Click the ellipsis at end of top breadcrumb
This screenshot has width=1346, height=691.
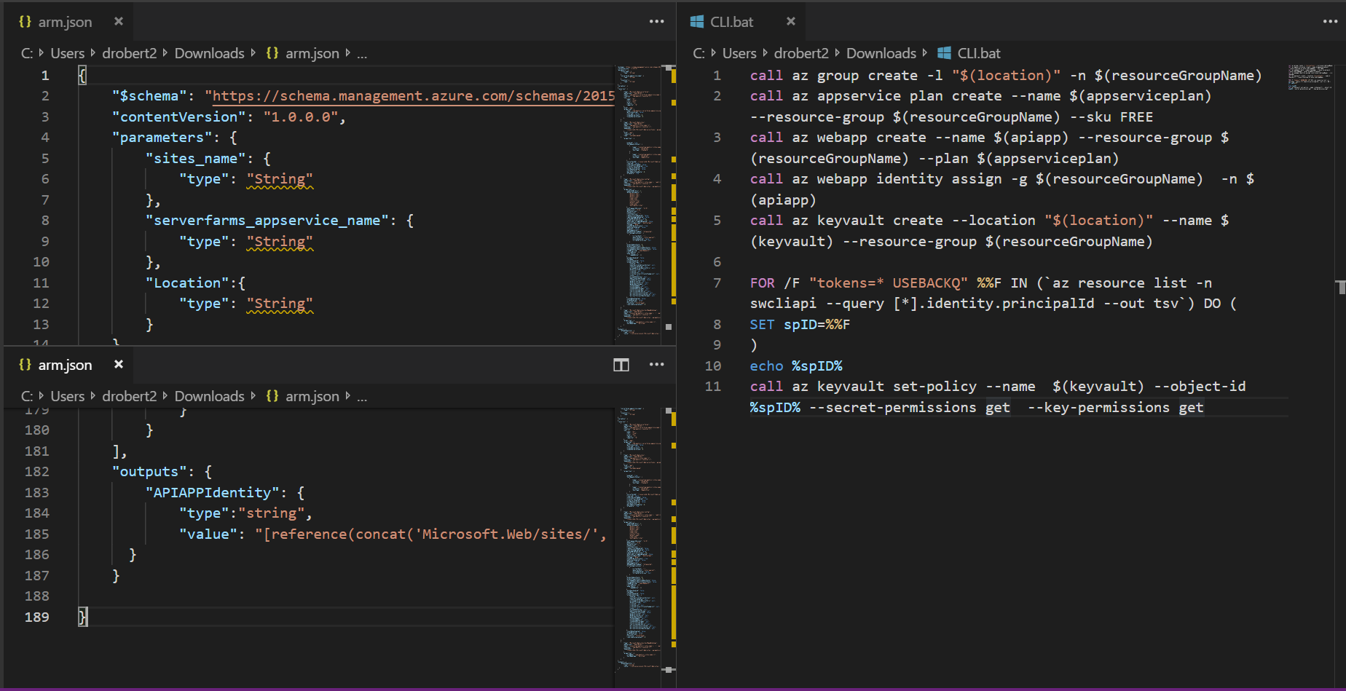pyautogui.click(x=362, y=53)
